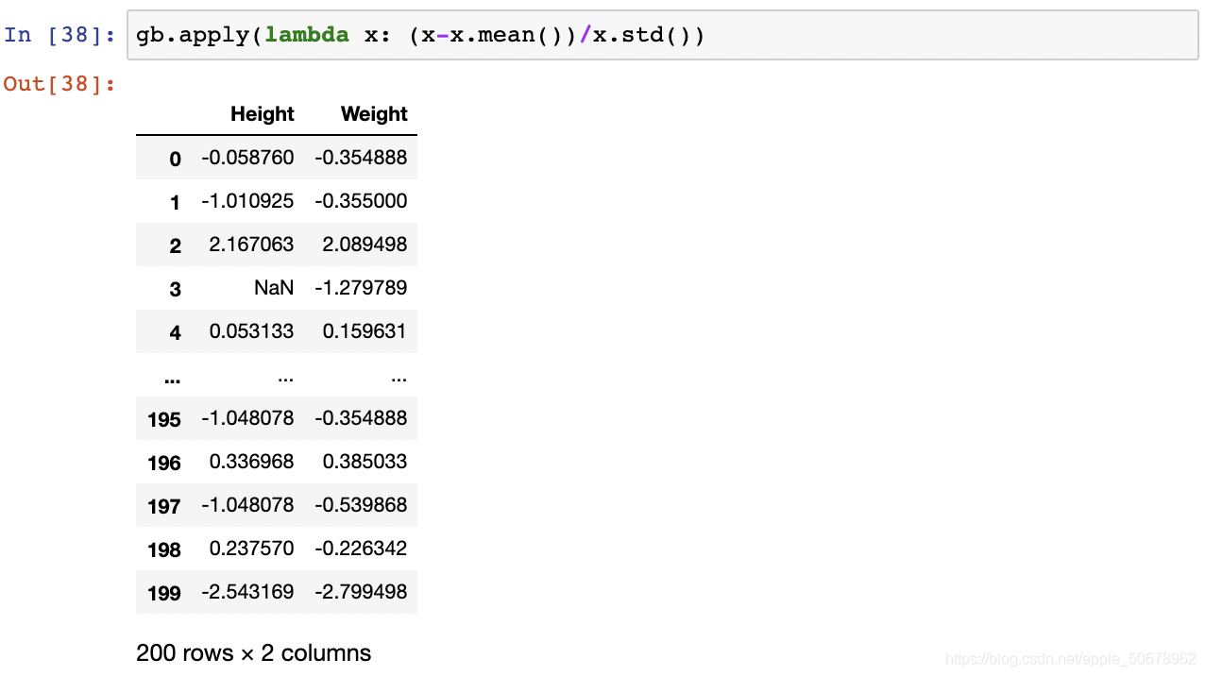Select index label 3 in the table
The height and width of the screenshot is (676, 1205).
pos(175,289)
